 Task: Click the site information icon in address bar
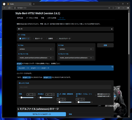(x=15, y=8)
